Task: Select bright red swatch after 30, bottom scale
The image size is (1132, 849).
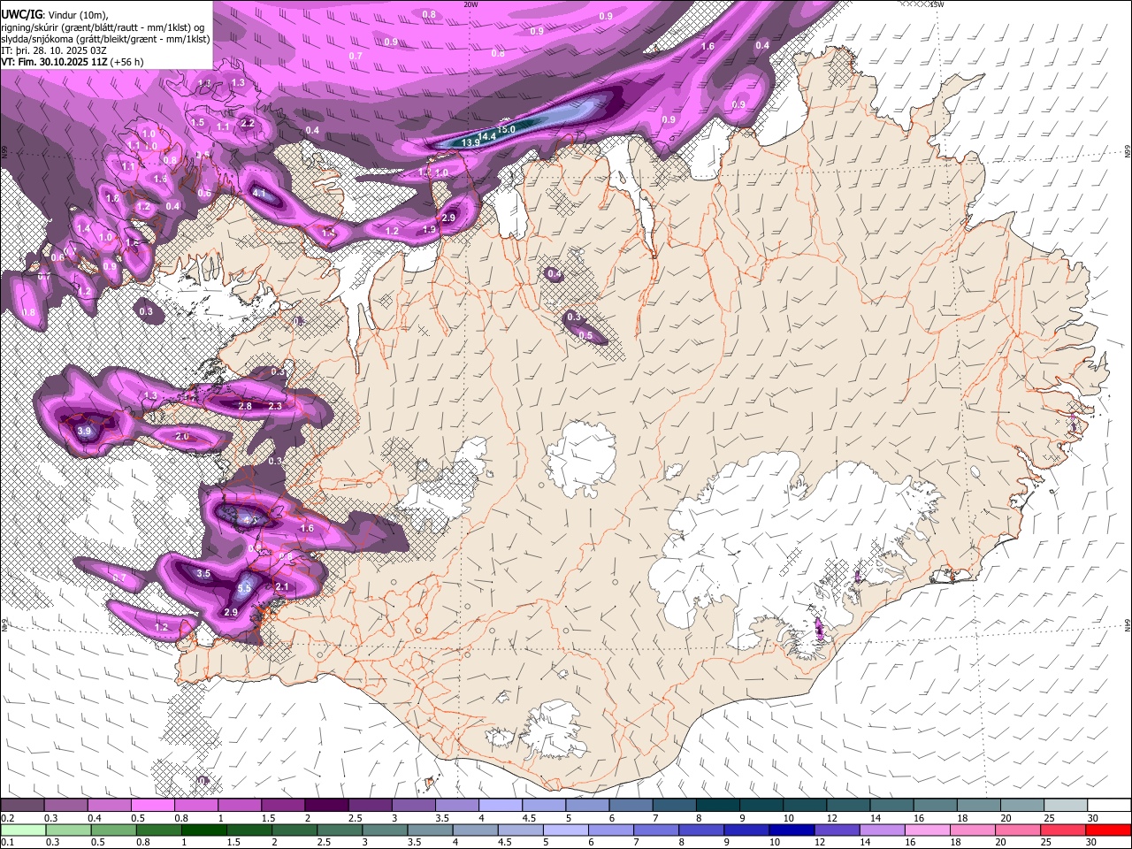Action: [x=1109, y=830]
